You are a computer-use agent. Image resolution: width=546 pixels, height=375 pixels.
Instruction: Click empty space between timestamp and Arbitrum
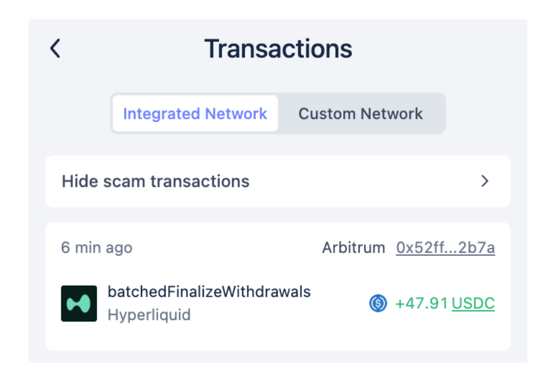click(227, 248)
